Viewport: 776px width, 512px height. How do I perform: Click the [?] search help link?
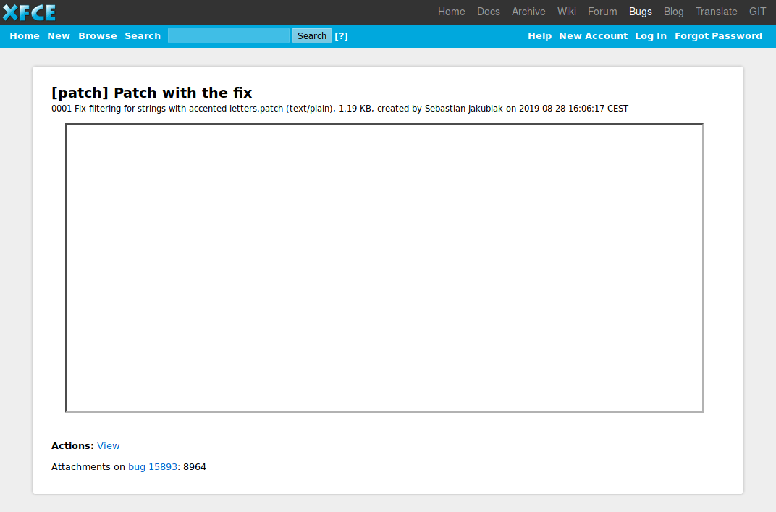(x=341, y=36)
